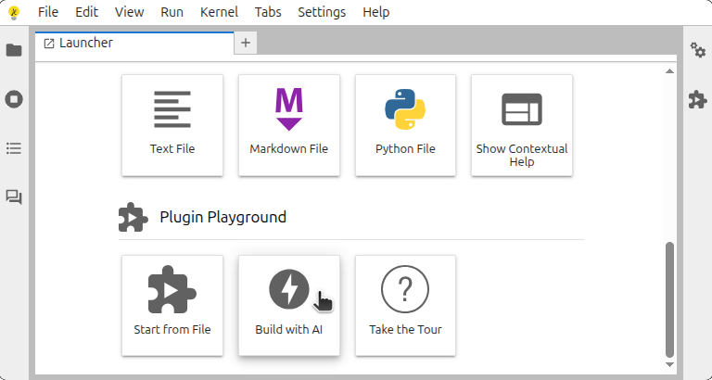This screenshot has height=380, width=712.
Task: Launch Start from File plugin card
Action: pyautogui.click(x=172, y=306)
